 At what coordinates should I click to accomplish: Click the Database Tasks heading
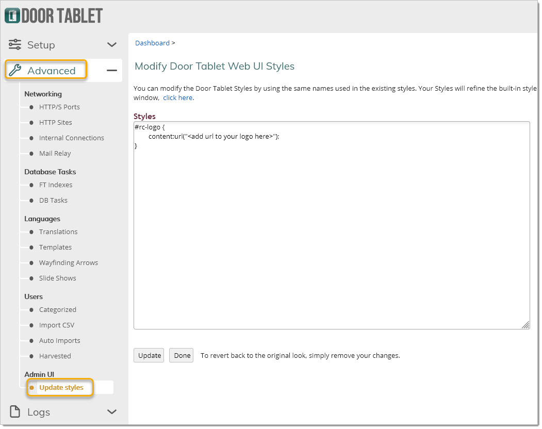50,172
